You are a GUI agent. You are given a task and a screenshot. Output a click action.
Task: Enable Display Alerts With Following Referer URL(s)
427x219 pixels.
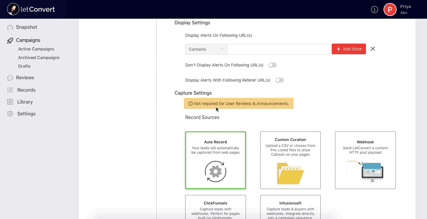[280, 80]
